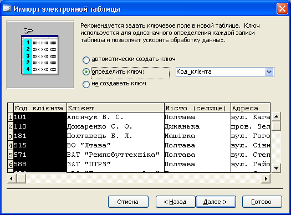
Task: Click the Отмена button
Action: tap(128, 202)
